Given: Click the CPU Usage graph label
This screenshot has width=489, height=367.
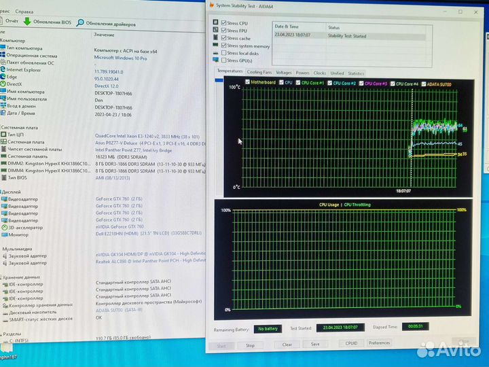Looking at the screenshot, I should click(x=329, y=205).
